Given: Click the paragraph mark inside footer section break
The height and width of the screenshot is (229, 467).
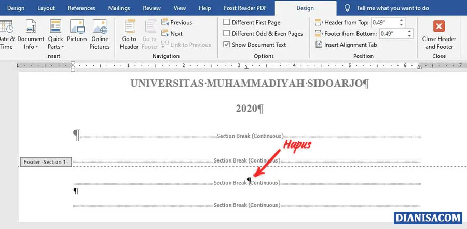Looking at the screenshot, I should point(249,180).
